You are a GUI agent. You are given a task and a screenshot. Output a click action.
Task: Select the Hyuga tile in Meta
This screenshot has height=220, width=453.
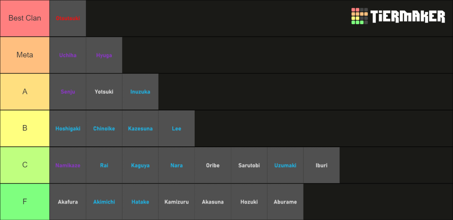point(104,55)
